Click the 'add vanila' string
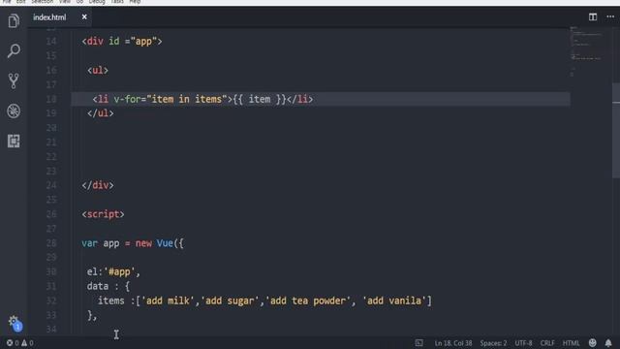The height and width of the screenshot is (349, 620). (x=394, y=301)
